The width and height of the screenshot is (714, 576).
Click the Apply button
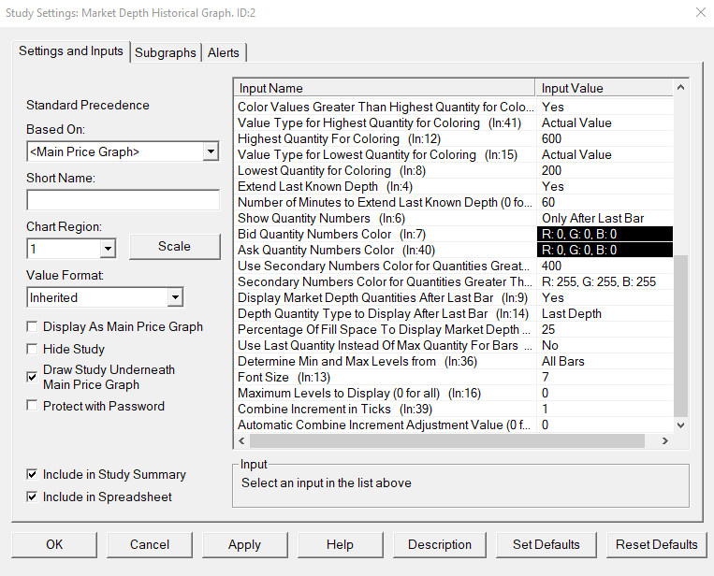pyautogui.click(x=244, y=544)
